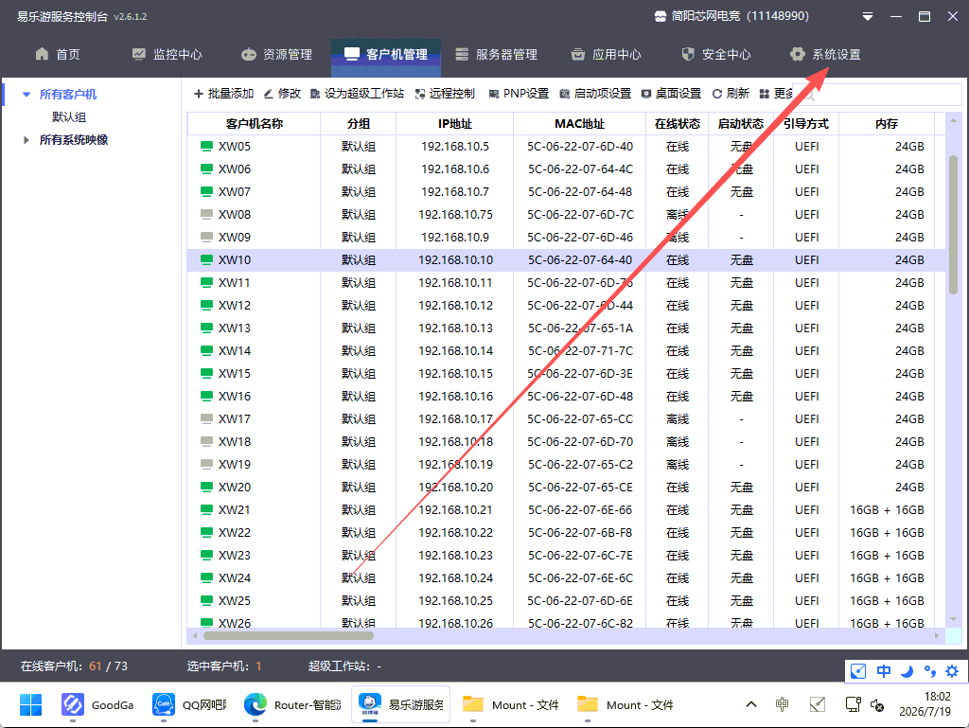The height and width of the screenshot is (728, 969).
Task: Switch to 监控中心 tab
Action: (167, 54)
